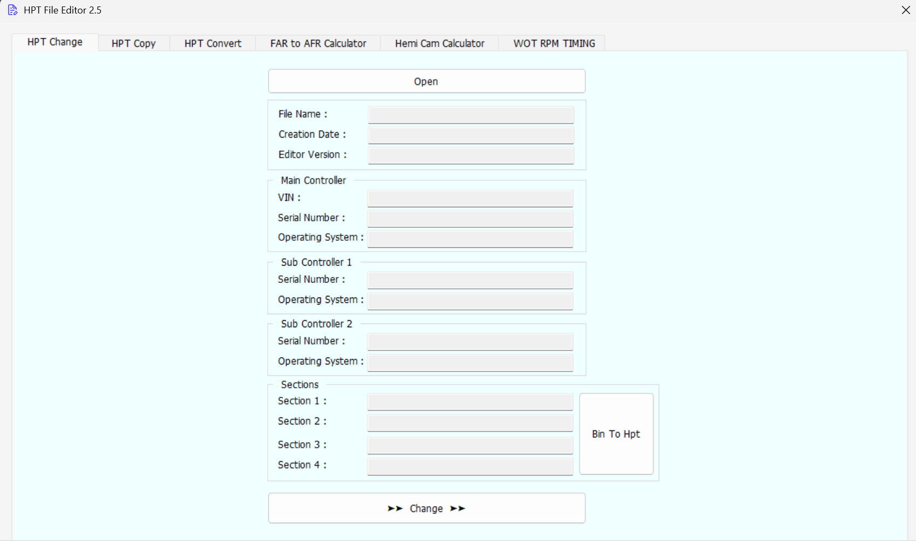
Task: Click the Editor Version field
Action: [470, 155]
